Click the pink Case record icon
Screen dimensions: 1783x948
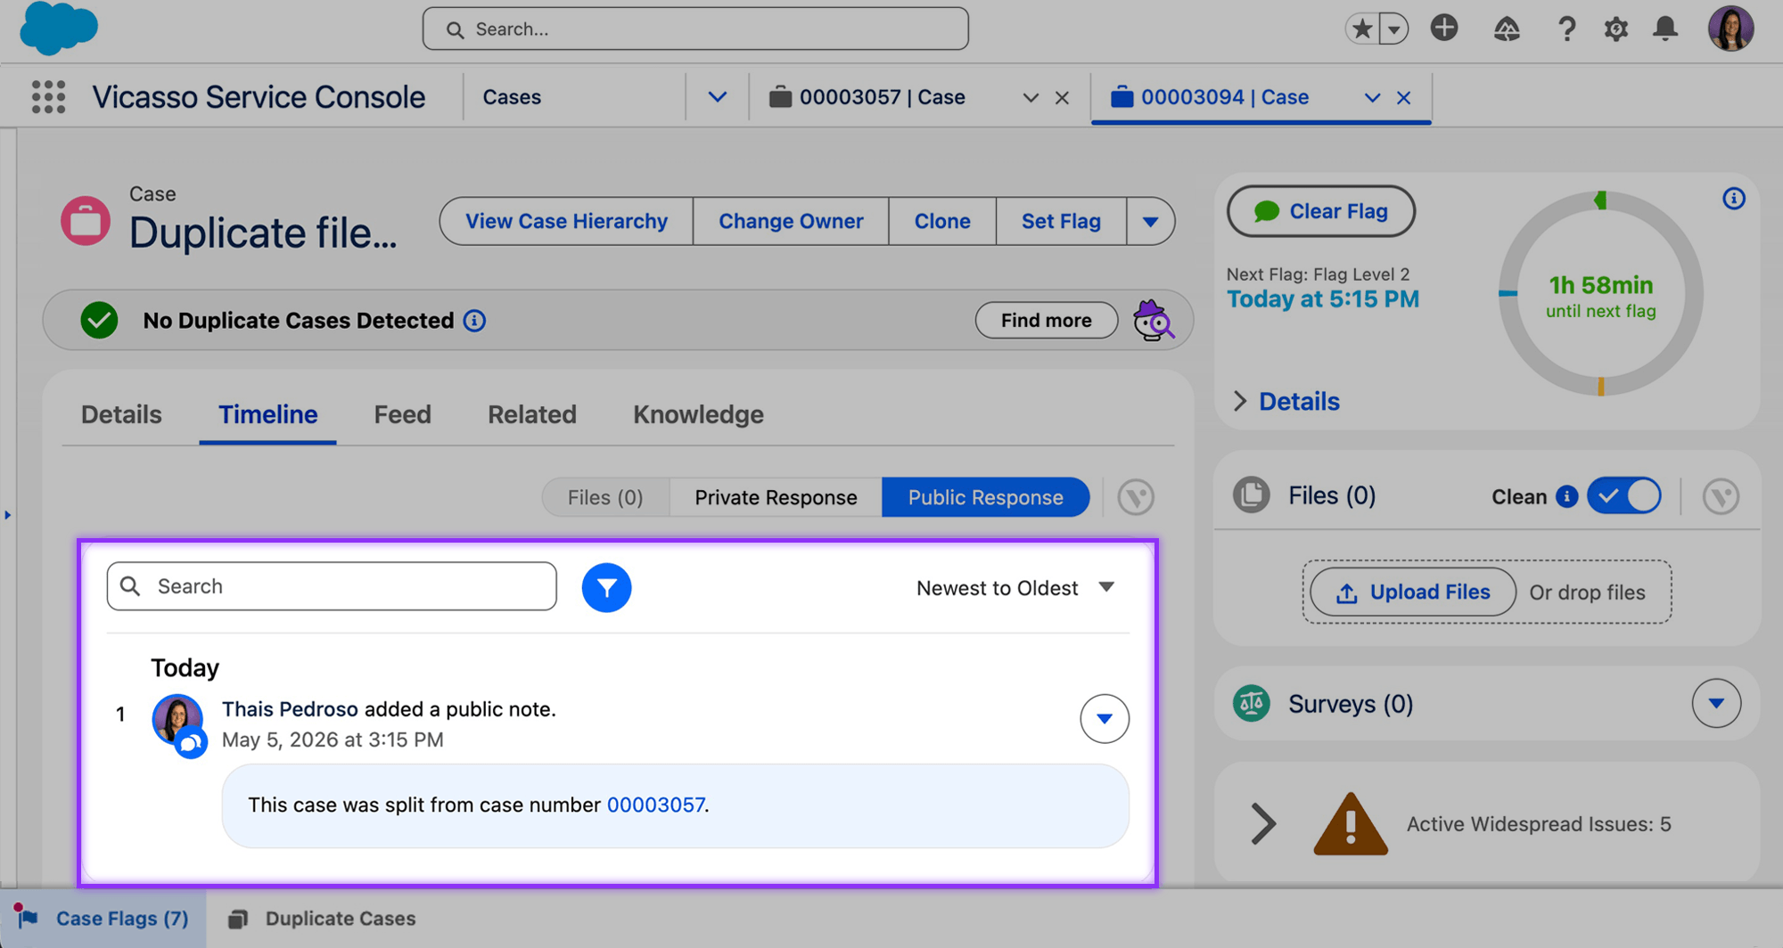coord(86,221)
